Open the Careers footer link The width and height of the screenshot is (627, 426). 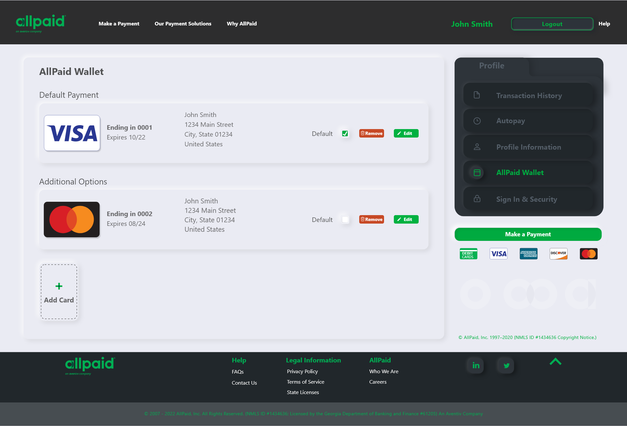click(x=378, y=382)
